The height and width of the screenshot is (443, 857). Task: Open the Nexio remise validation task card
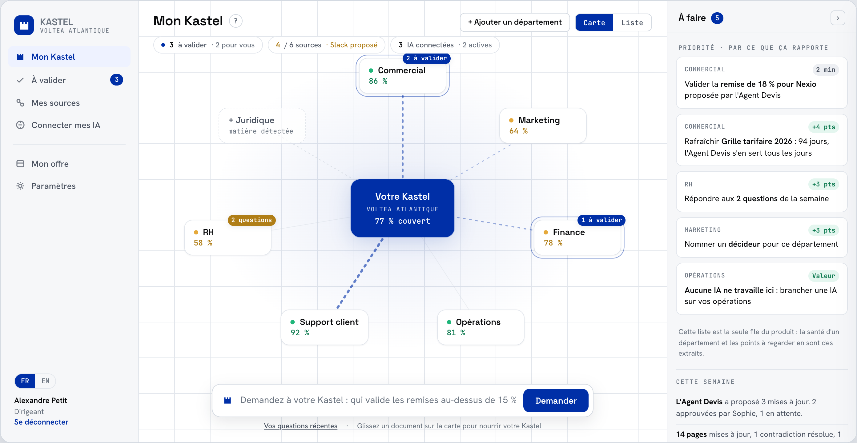761,83
